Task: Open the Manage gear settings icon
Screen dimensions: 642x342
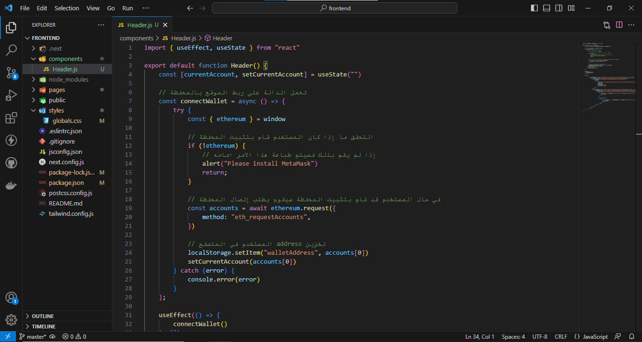Action: click(x=11, y=320)
